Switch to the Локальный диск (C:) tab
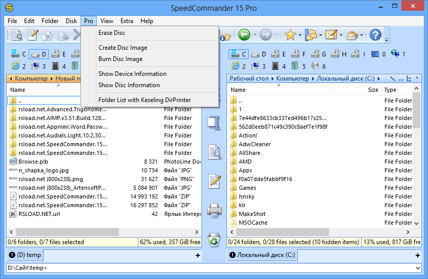 point(262,255)
